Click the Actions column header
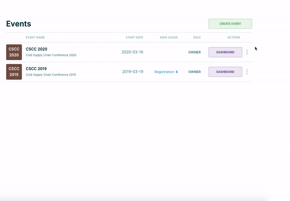The image size is (290, 201). pyautogui.click(x=233, y=38)
